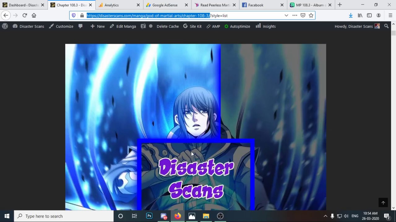Viewport: 396px width, 222px height.
Task: Open a new browser tab
Action: [x=340, y=5]
